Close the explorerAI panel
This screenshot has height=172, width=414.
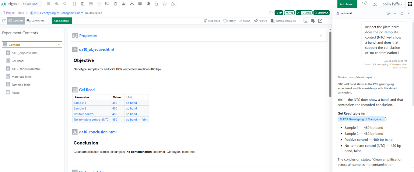409,13
